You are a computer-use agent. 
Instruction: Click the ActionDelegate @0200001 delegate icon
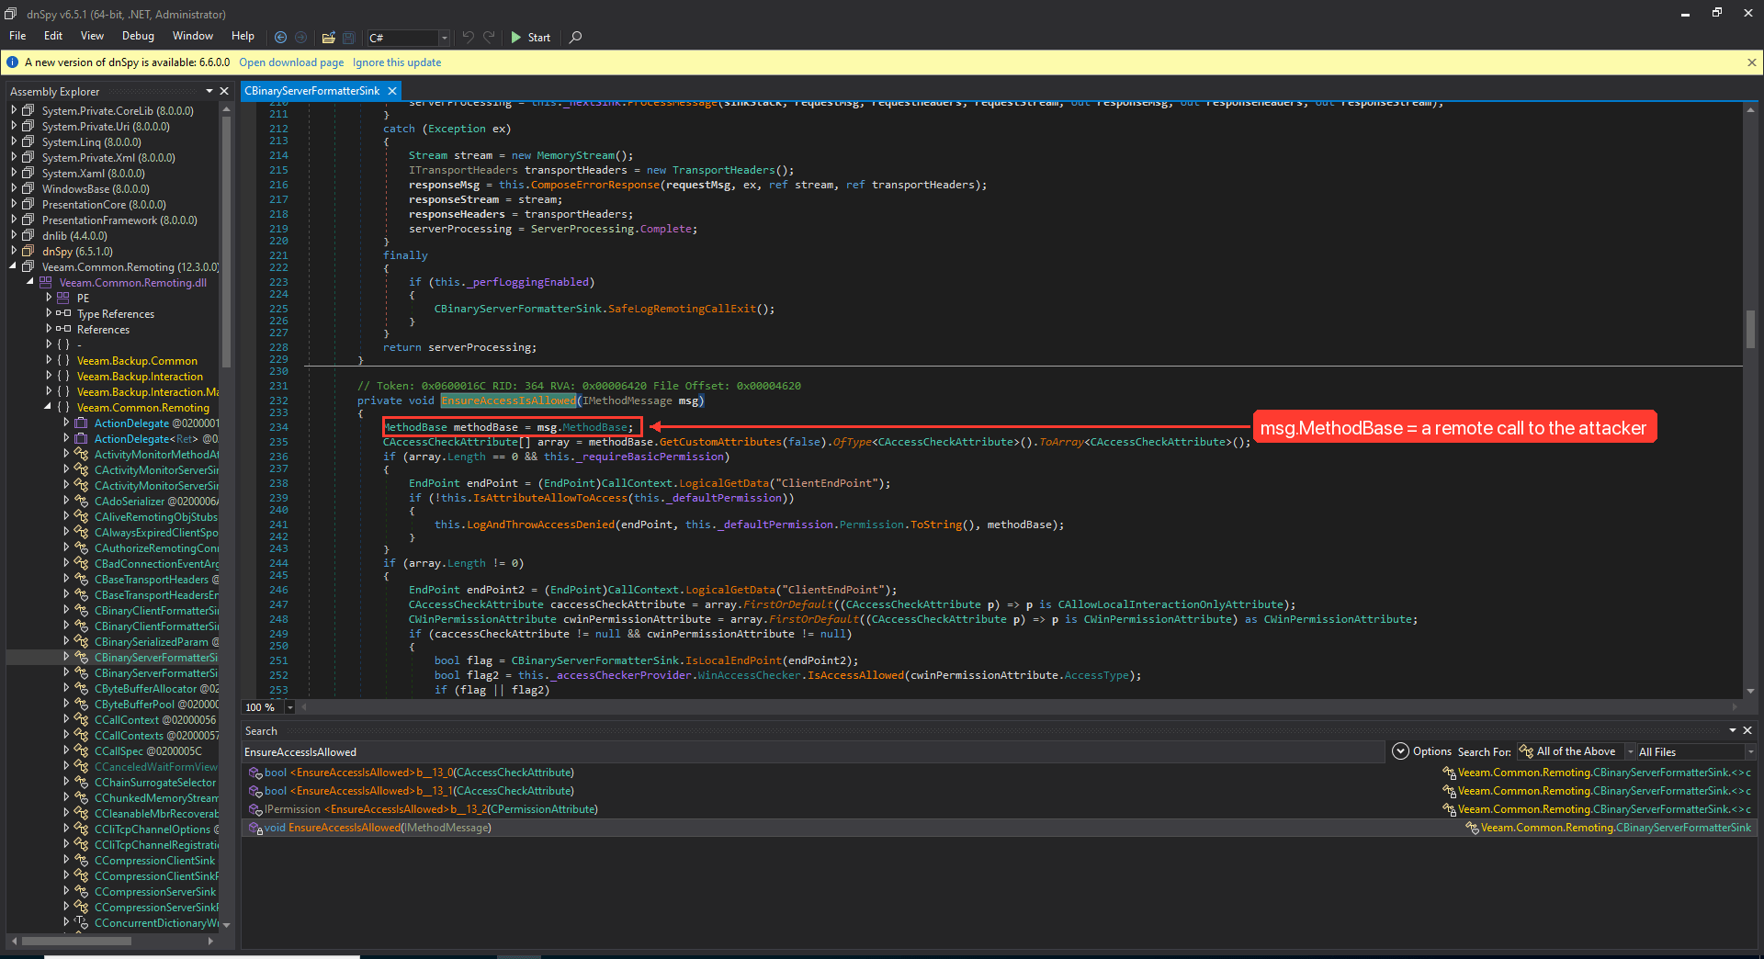pos(81,423)
